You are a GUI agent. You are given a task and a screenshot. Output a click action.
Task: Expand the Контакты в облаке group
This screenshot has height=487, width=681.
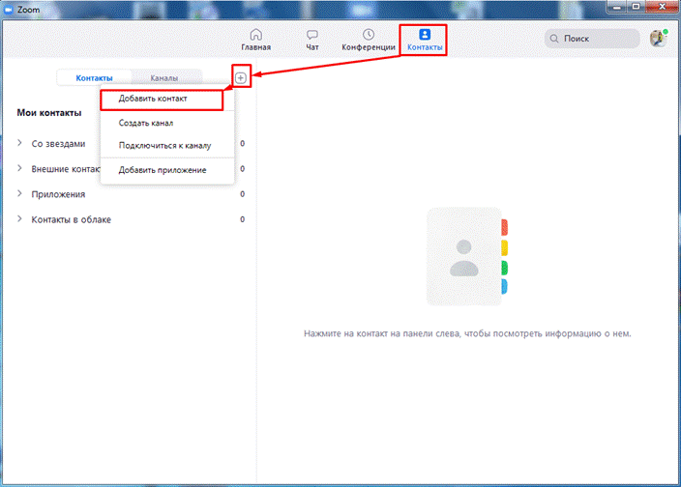coord(20,219)
